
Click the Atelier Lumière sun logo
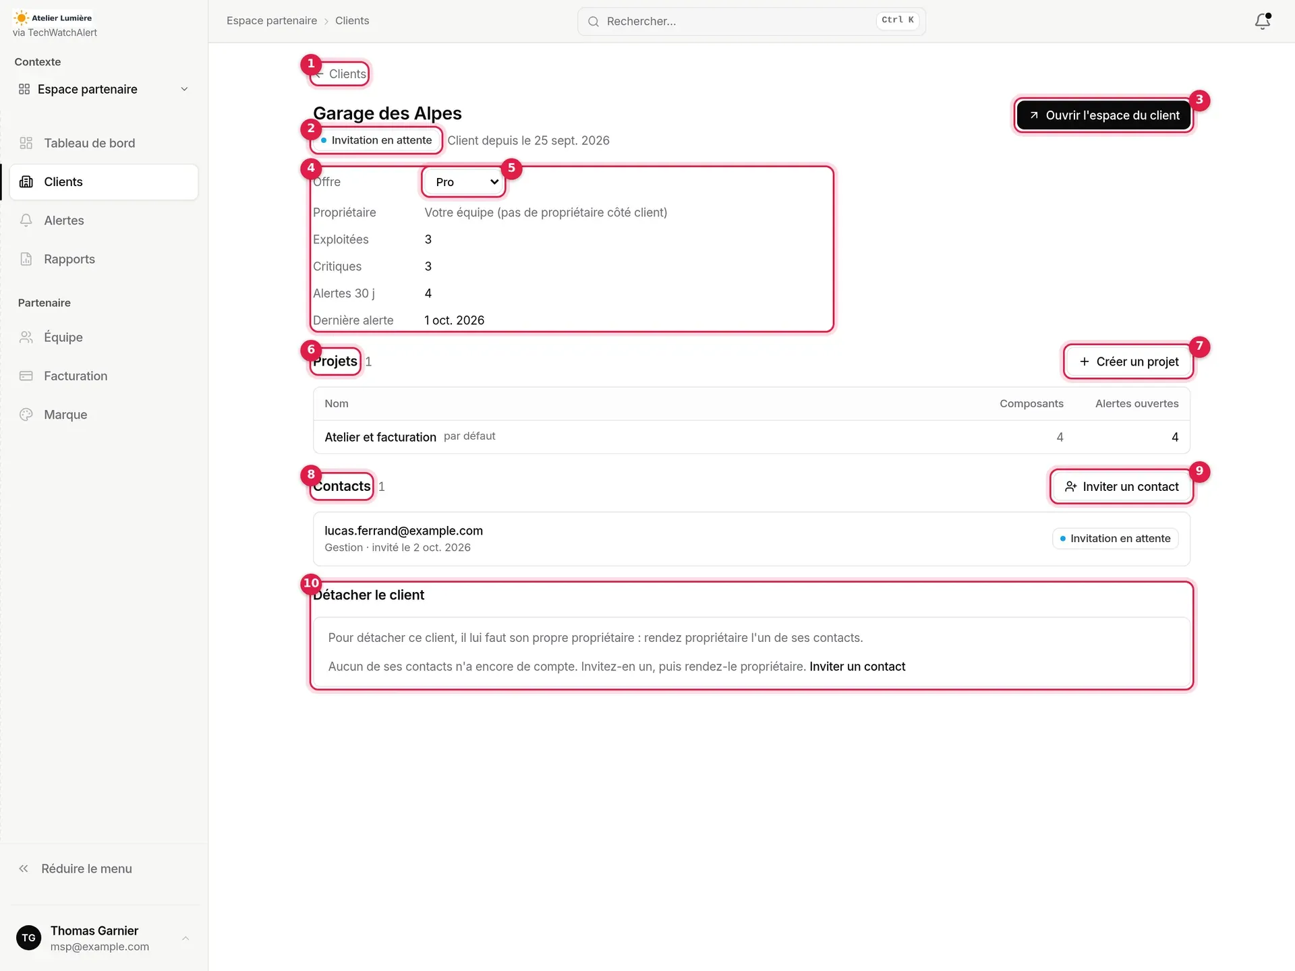click(x=22, y=18)
